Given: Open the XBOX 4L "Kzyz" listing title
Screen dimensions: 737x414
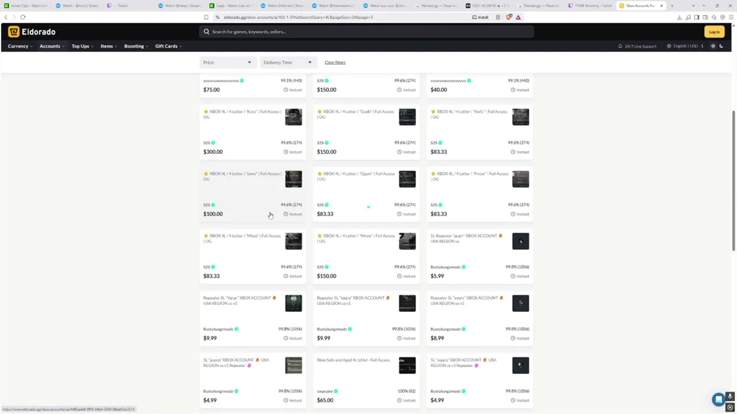Looking at the screenshot, I should (x=242, y=114).
